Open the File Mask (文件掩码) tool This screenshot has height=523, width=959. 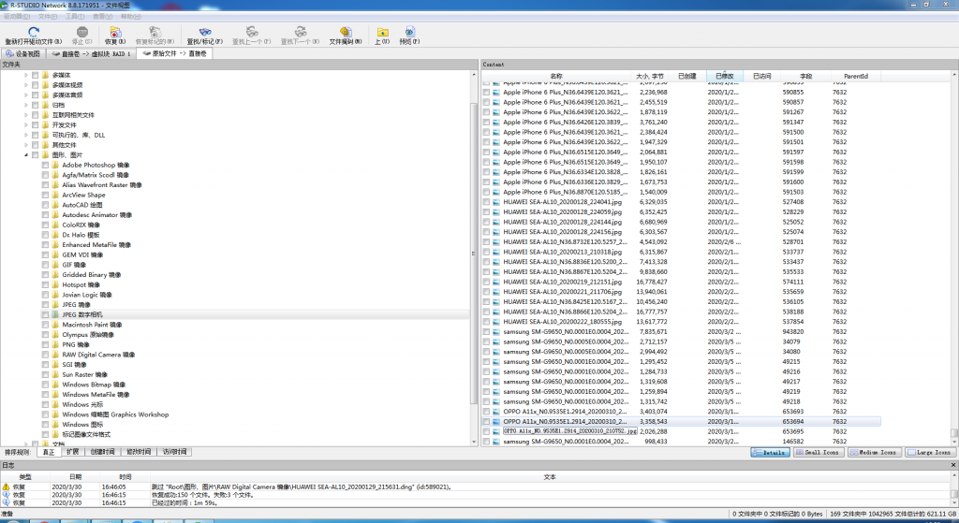(x=346, y=33)
